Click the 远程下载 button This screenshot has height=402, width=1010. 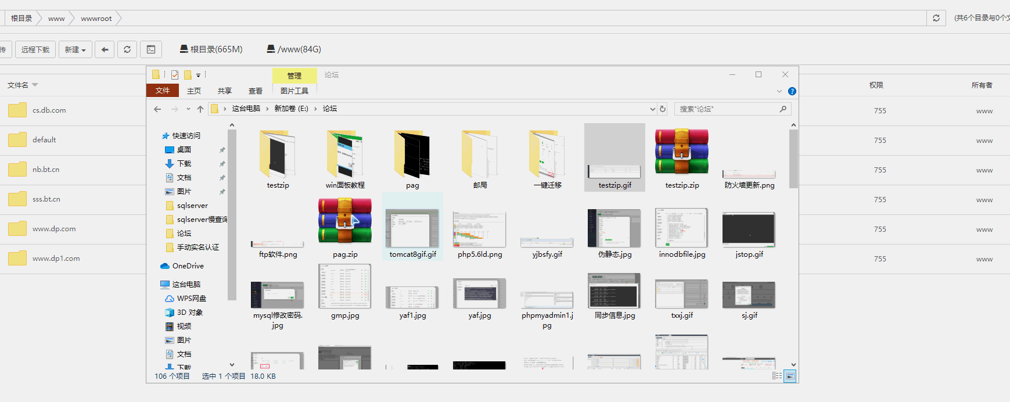35,49
